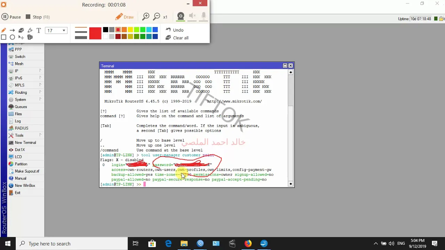This screenshot has height=250, width=445.
Task: Toggle the system sound speaker icon
Action: click(x=192, y=16)
